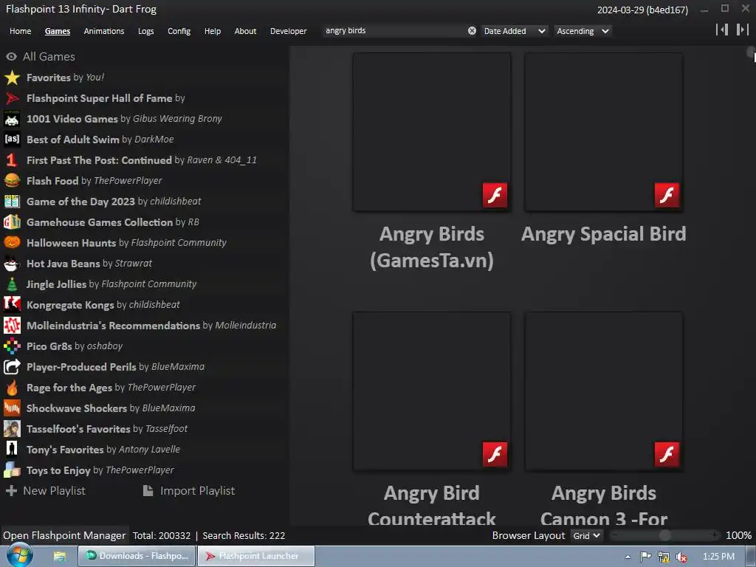Click the Rage for the Ages flame icon
756x567 pixels.
[x=12, y=388]
